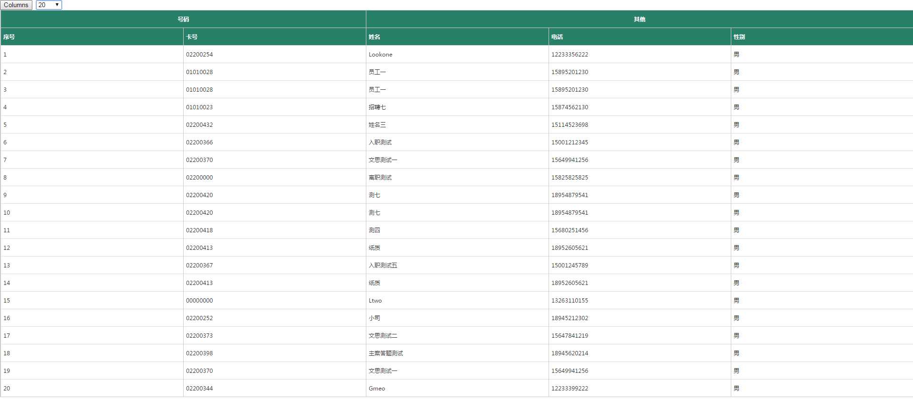The height and width of the screenshot is (399, 913).
Task: Open the page size dropdown showing 20
Action: point(49,5)
